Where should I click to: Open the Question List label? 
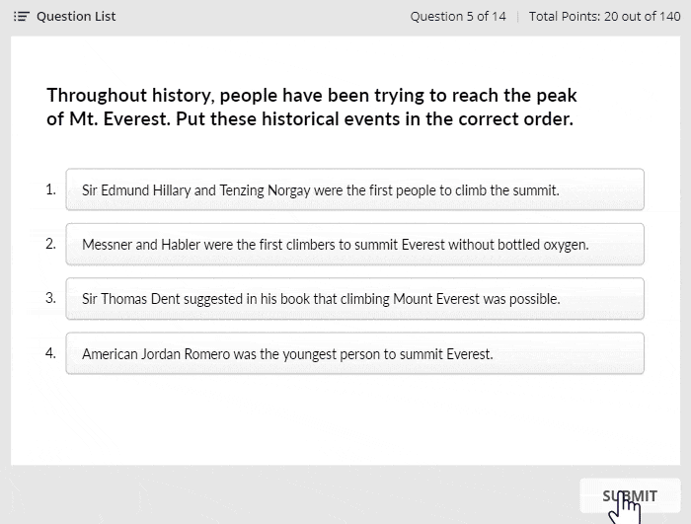click(76, 17)
